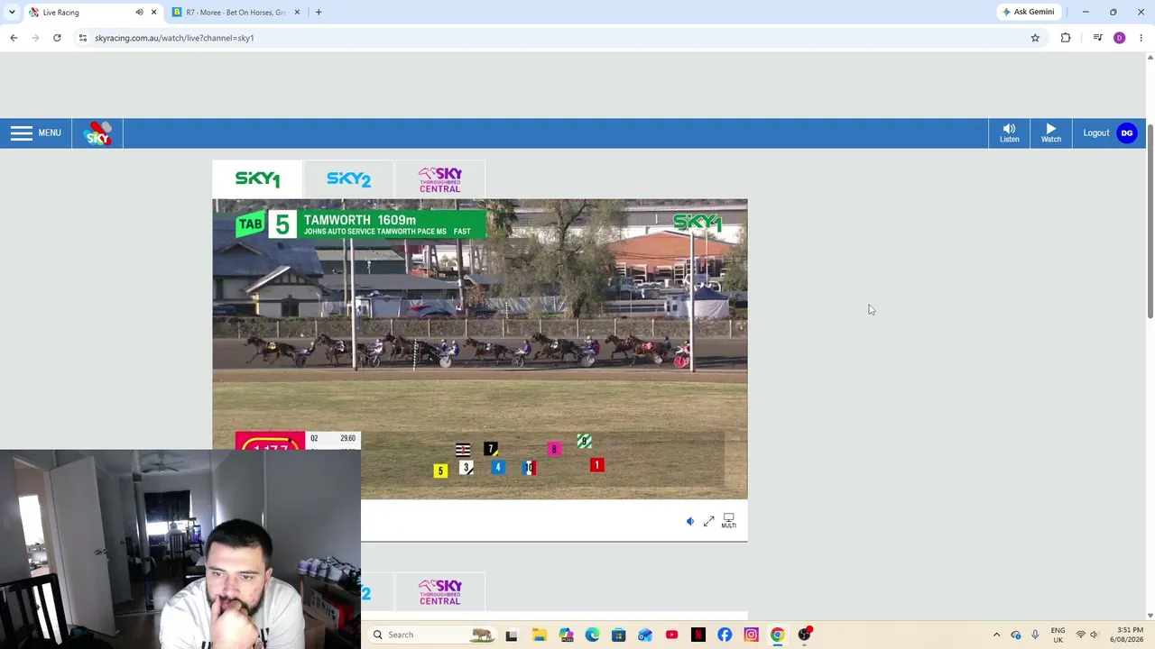Switch to the R7 - Moree tab
This screenshot has height=649, width=1155.
tap(236, 13)
